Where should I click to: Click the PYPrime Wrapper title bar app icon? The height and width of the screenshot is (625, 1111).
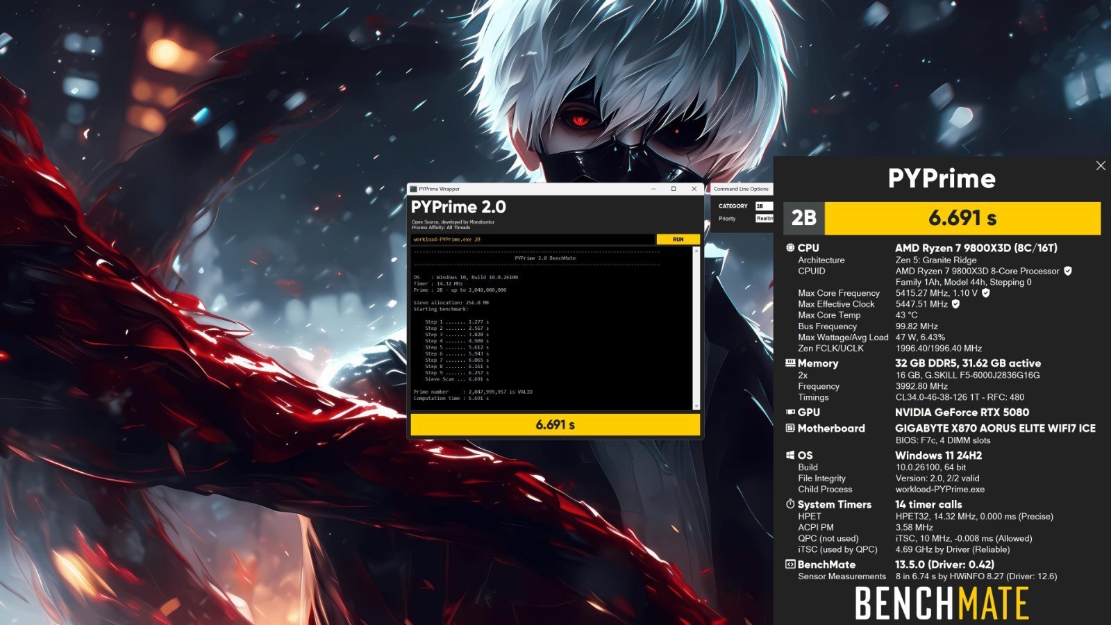(414, 189)
